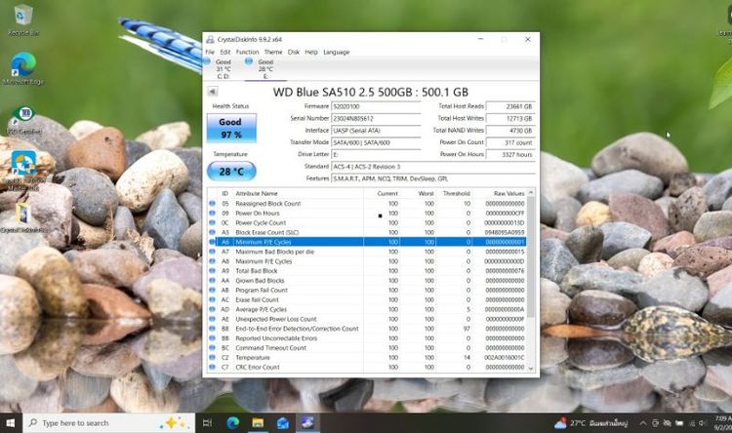Open the Help menu
Image resolution: width=732 pixels, height=433 pixels.
coord(311,52)
